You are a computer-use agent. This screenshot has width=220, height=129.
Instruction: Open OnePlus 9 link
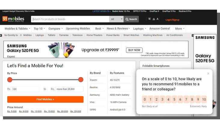pos(154,11)
